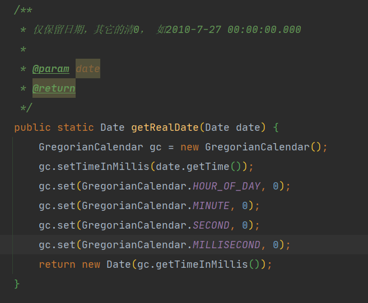Click the opening brace after getRealDate signature
The width and height of the screenshot is (368, 303).
(x=276, y=127)
